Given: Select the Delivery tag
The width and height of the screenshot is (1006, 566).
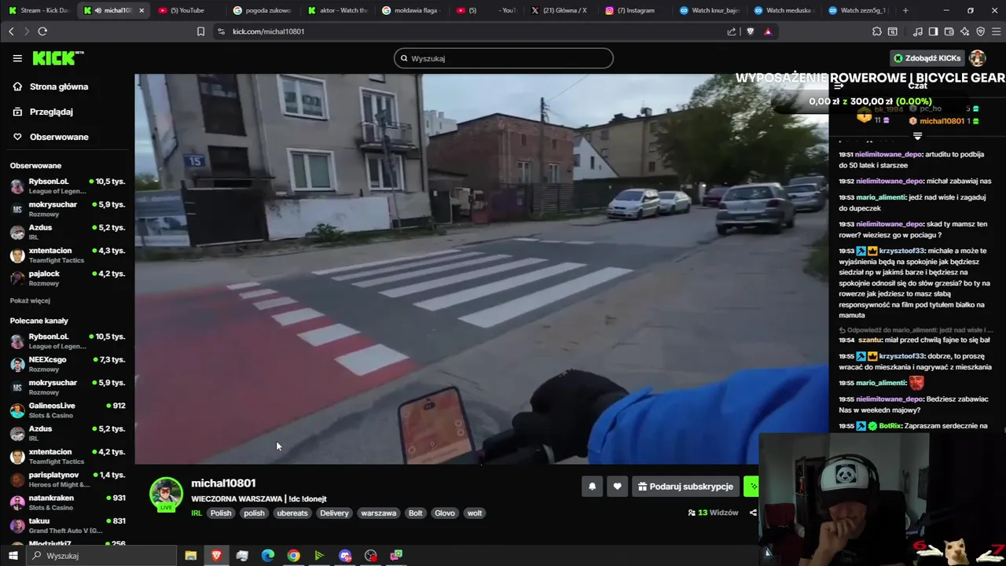Looking at the screenshot, I should click(334, 513).
